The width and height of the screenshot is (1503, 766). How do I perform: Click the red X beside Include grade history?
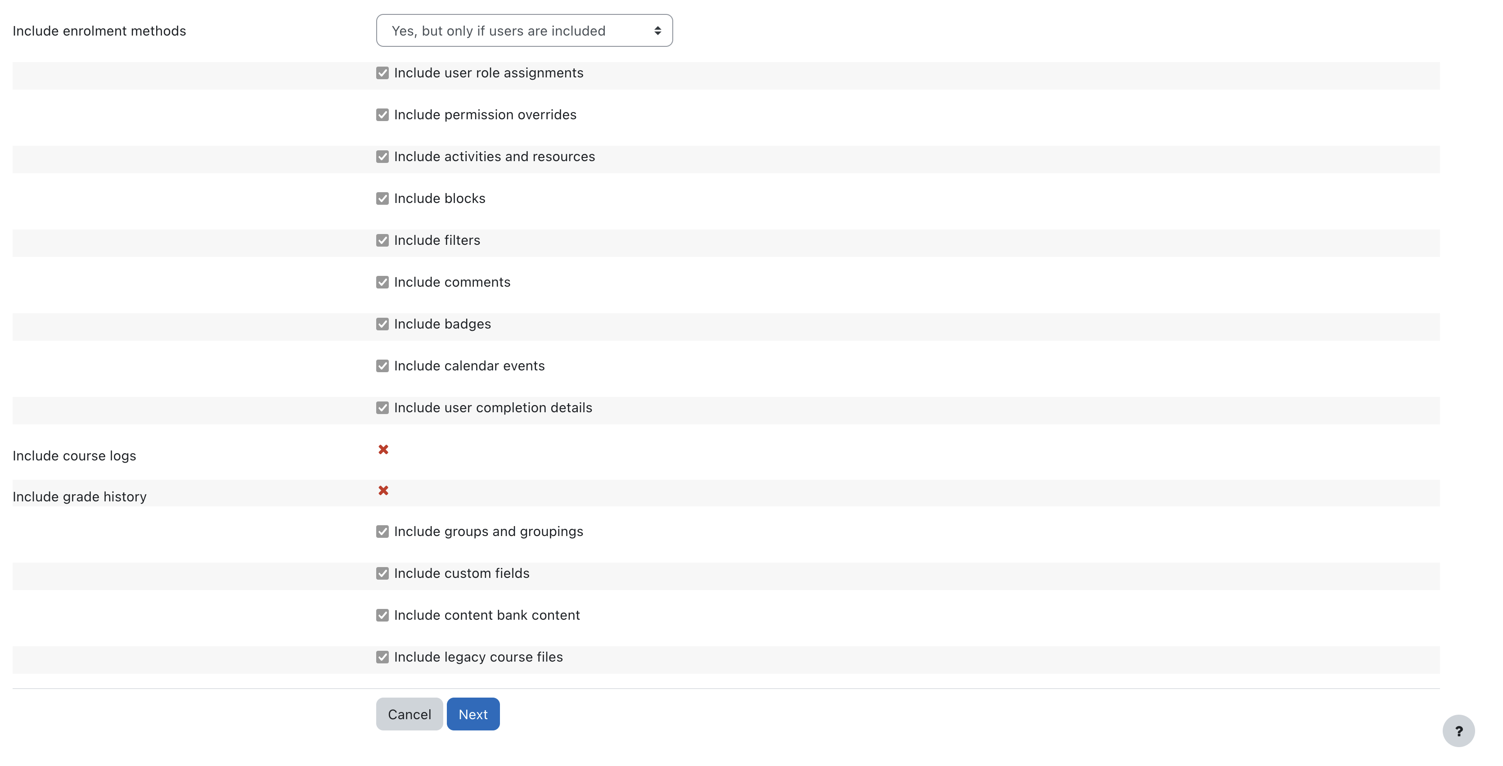click(x=383, y=490)
